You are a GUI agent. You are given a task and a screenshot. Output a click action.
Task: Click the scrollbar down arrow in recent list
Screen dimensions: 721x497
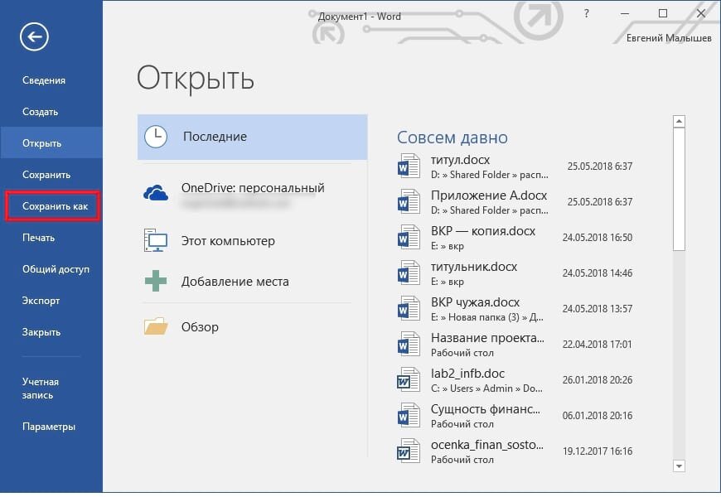[679, 466]
